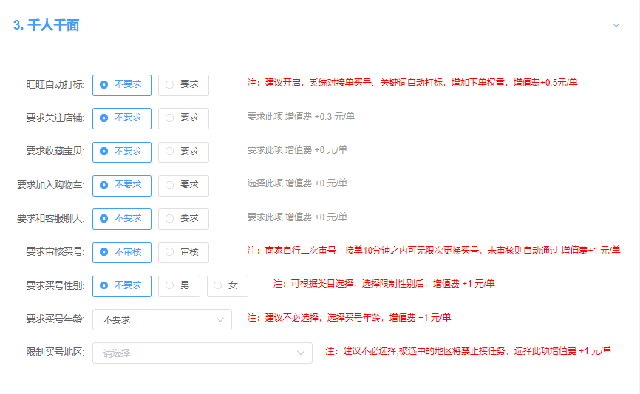Screen dimensions: 640x394
Task: Pick 女 for 要求买号性别
Action: click(227, 286)
